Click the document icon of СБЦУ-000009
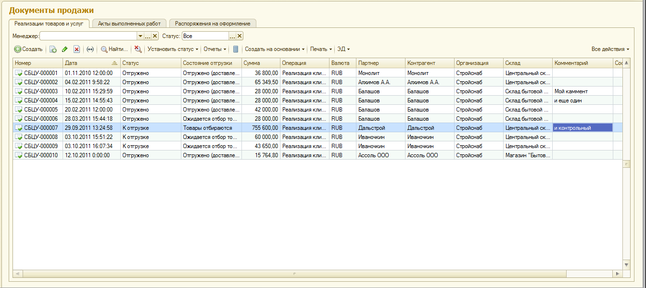Image resolution: width=646 pixels, height=288 pixels. [x=19, y=146]
